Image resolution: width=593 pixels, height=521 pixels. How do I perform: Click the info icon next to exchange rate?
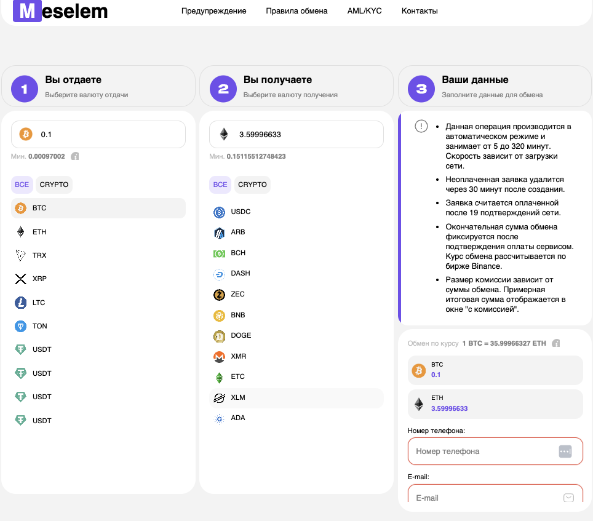pyautogui.click(x=555, y=343)
